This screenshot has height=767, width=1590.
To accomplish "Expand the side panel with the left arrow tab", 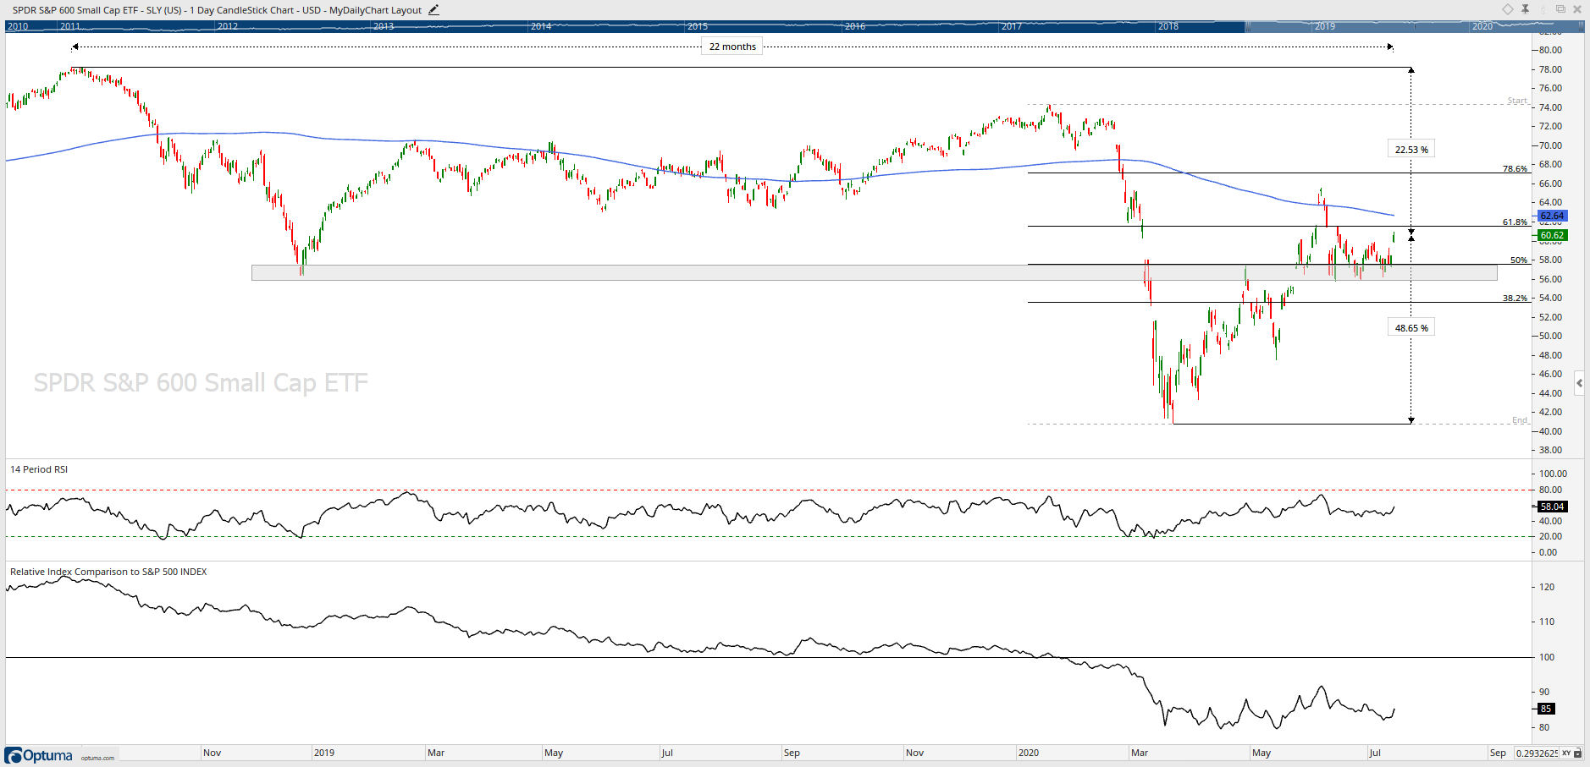I will 1579,383.
